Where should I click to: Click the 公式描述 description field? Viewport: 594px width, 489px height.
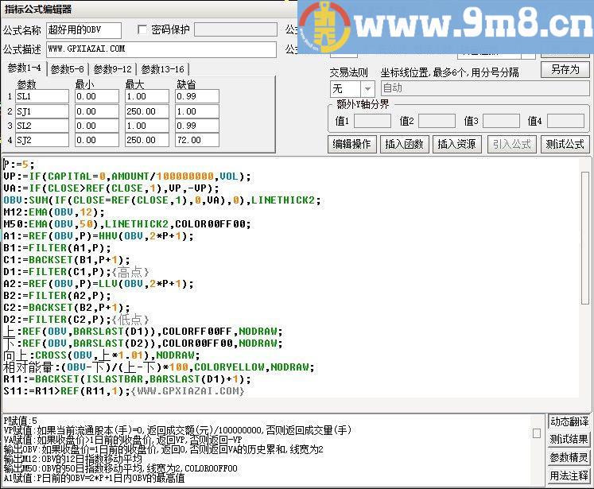161,49
